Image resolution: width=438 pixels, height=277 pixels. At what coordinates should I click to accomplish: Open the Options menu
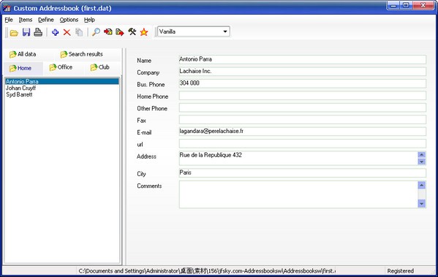coord(69,20)
